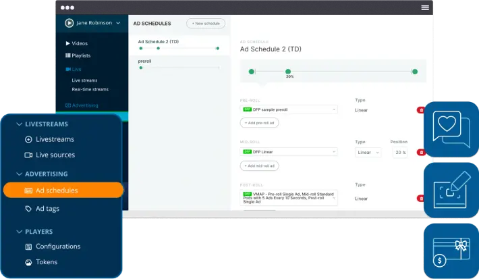
Task: Expand the Jane Robinson account dropdown
Action: coord(118,23)
